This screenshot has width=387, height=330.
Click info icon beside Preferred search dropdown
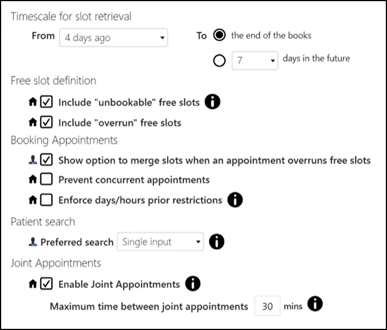216,242
